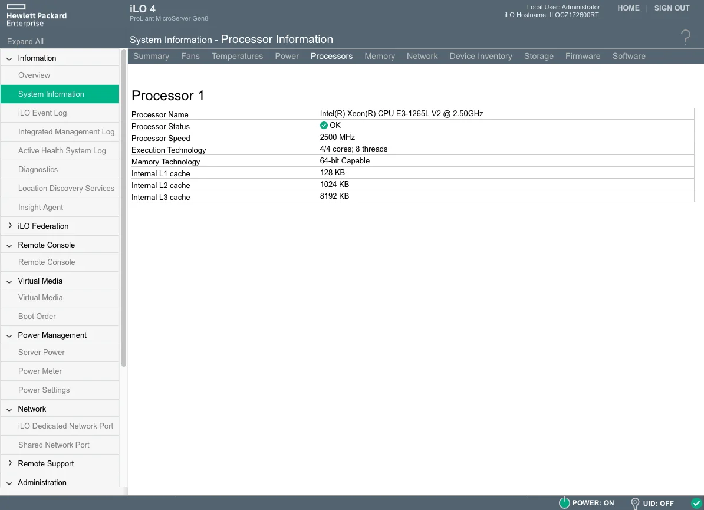Click the UID: OFF status text
The width and height of the screenshot is (704, 510).
(658, 504)
